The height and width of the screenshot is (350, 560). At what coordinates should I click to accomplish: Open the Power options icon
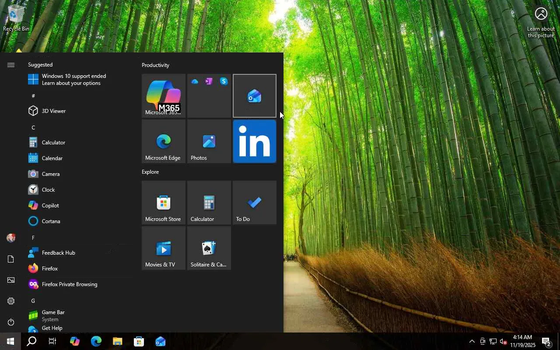(11, 322)
